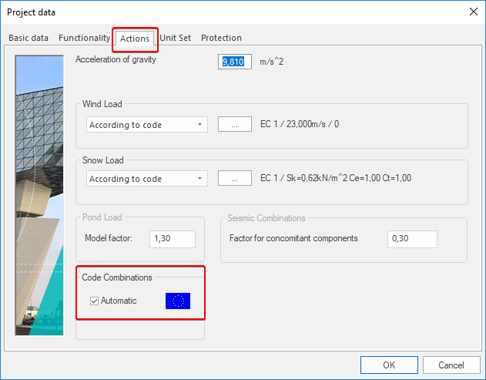Open Snow Load settings ellipsis button

tap(235, 178)
